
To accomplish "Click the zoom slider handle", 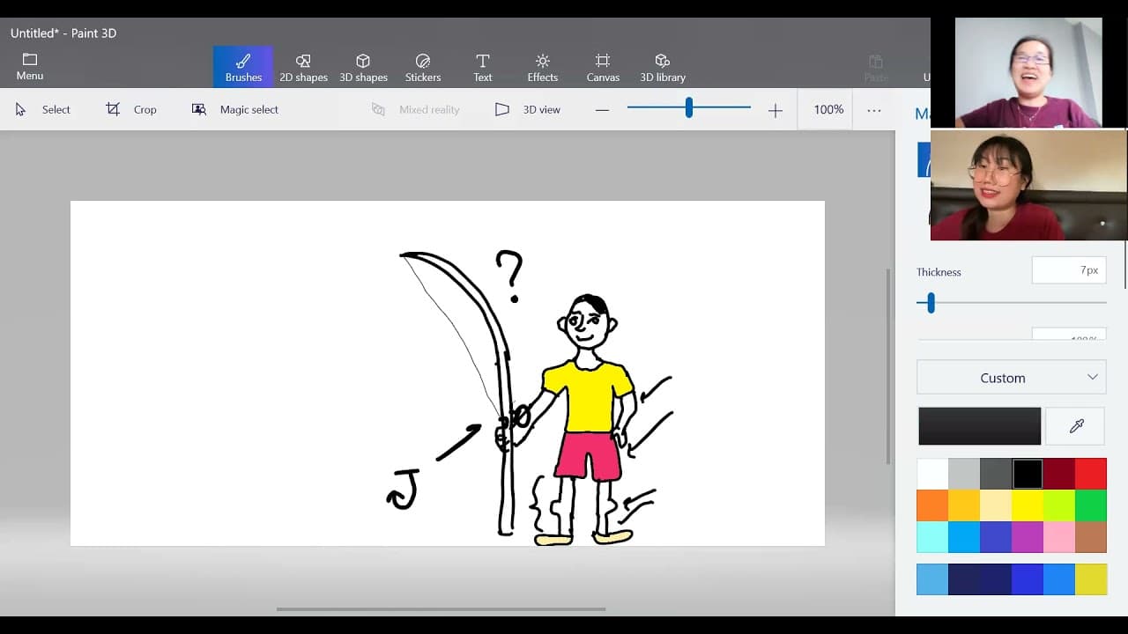I will [x=689, y=108].
